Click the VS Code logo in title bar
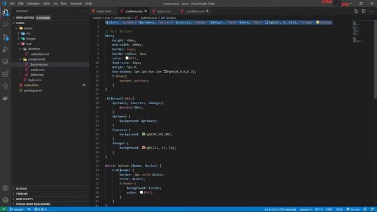 click(x=4, y=4)
